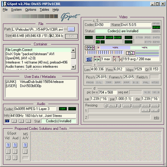Click GSpot Vid test button 1

[8, 145]
